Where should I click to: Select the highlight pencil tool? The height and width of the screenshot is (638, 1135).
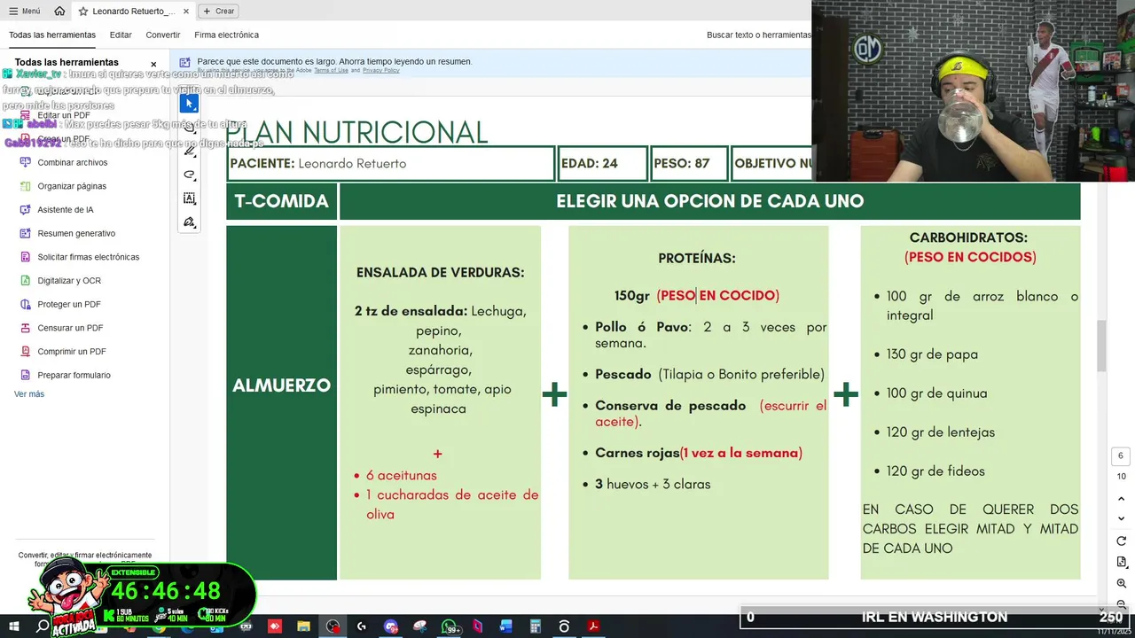pos(190,151)
